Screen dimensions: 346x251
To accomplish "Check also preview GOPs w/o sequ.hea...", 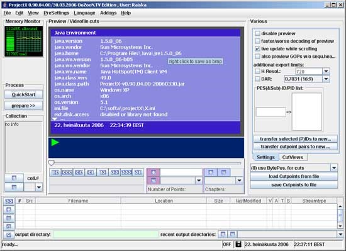I will [257, 57].
